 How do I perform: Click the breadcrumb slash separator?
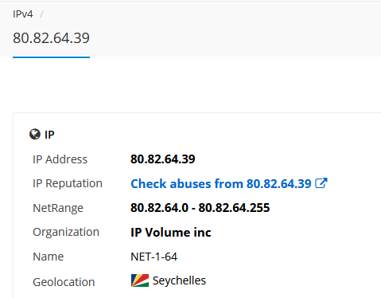41,14
